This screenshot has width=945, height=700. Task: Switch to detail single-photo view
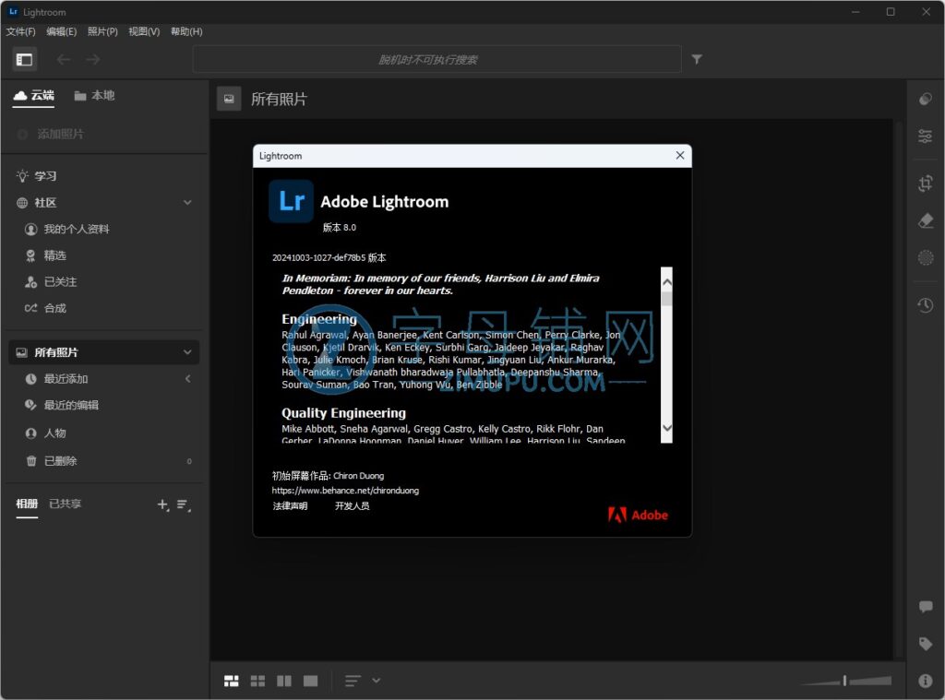(x=310, y=681)
